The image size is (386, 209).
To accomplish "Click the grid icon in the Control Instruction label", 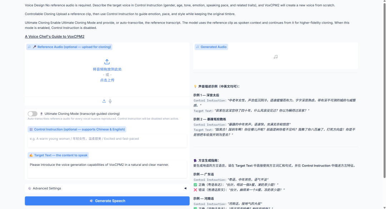I will (x=31, y=129).
